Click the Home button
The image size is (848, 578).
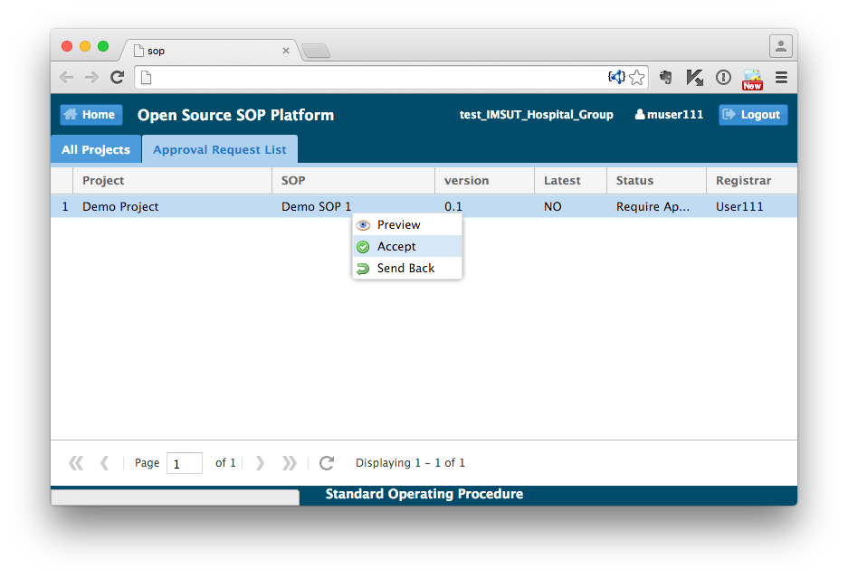pos(91,115)
